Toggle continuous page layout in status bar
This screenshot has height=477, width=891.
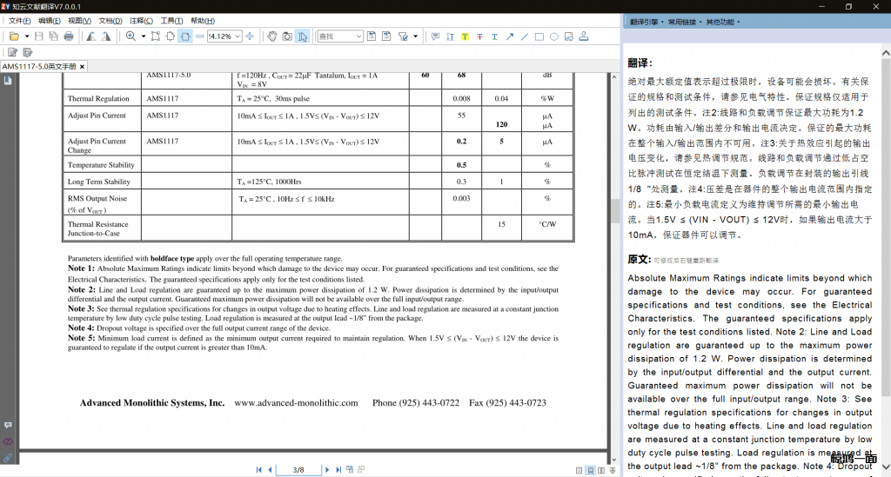coord(591,470)
